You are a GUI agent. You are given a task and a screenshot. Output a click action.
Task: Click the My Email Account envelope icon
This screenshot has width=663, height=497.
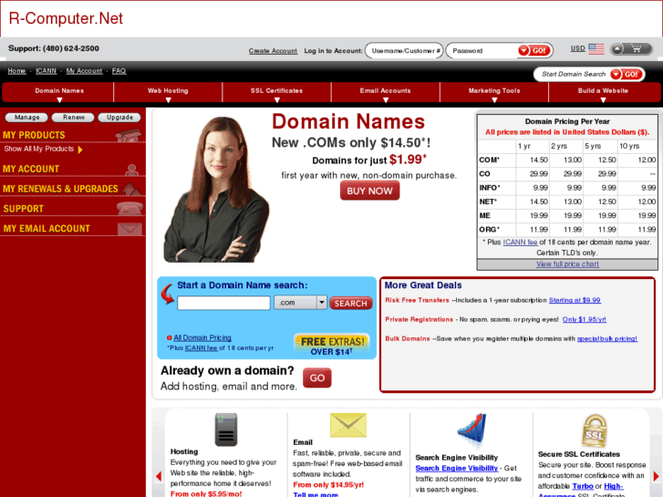(x=129, y=229)
